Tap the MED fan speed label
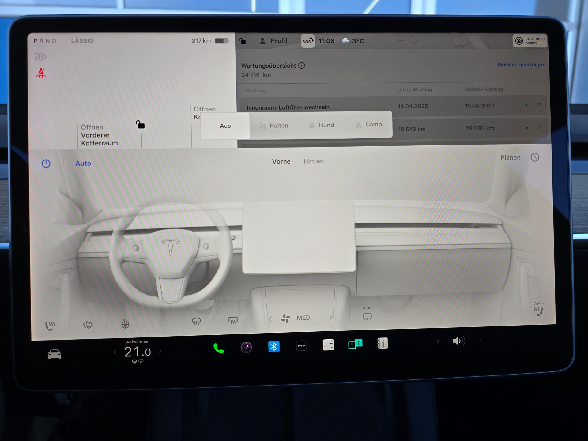This screenshot has width=588, height=441. click(303, 318)
